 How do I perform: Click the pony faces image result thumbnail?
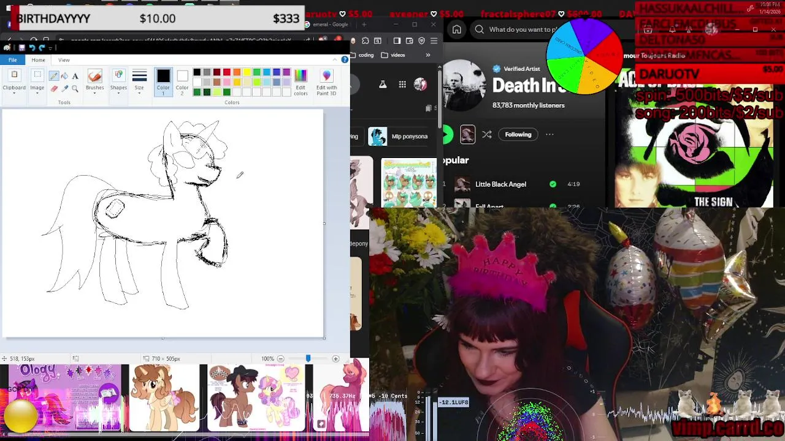[x=408, y=183]
